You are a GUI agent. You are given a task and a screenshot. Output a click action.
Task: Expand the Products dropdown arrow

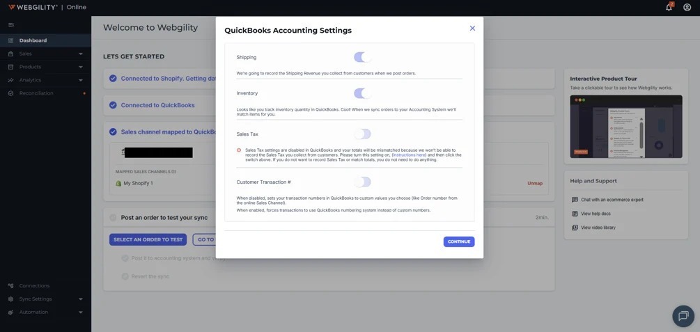[x=81, y=67]
